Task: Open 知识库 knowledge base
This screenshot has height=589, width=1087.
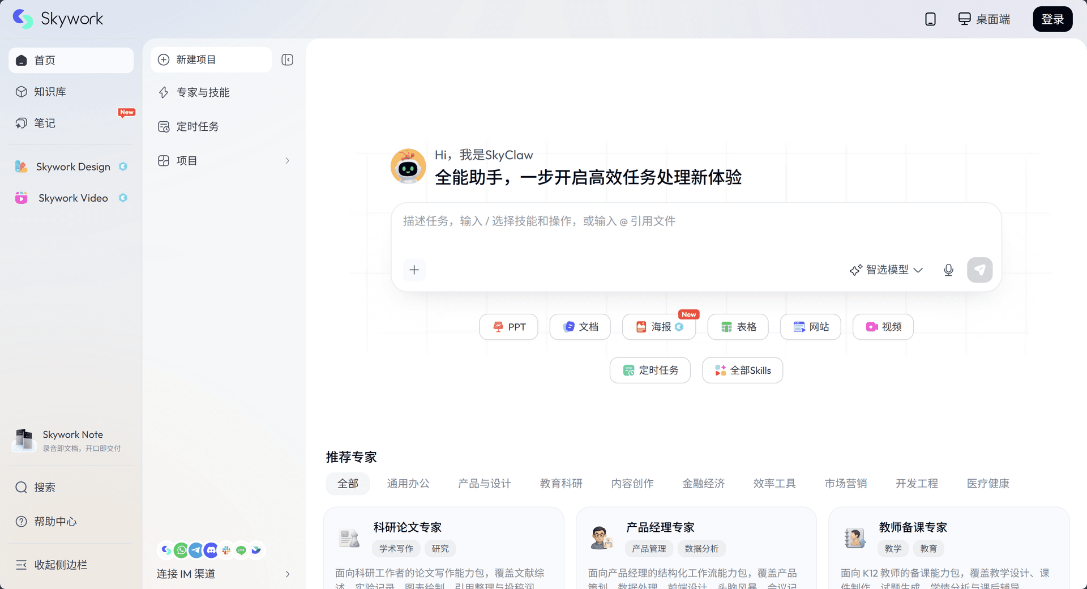Action: [71, 92]
